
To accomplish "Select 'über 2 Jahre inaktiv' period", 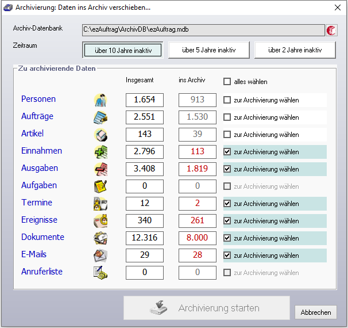I will (x=295, y=50).
